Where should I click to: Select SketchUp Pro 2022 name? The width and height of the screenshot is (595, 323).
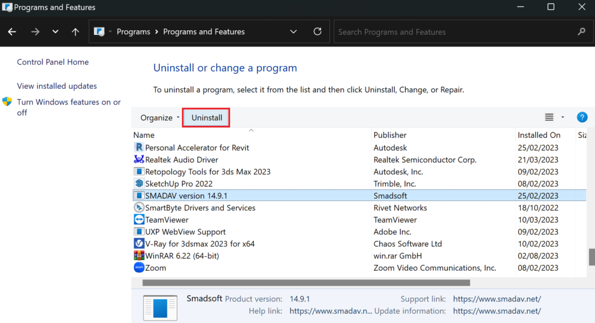pyautogui.click(x=179, y=184)
